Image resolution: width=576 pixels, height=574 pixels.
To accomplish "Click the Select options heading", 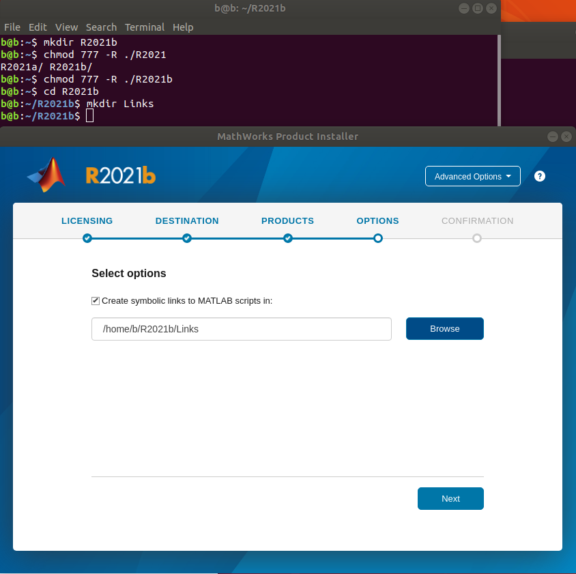I will point(129,274).
